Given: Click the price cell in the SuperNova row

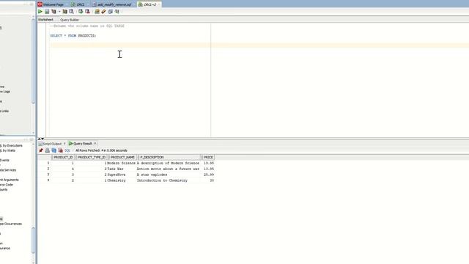Looking at the screenshot, I should click(208, 175).
